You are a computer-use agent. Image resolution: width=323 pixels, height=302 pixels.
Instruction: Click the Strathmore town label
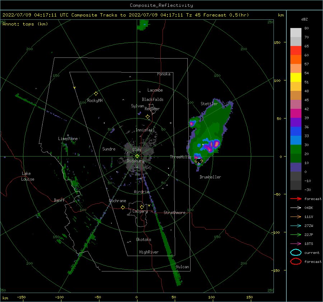tap(174, 213)
